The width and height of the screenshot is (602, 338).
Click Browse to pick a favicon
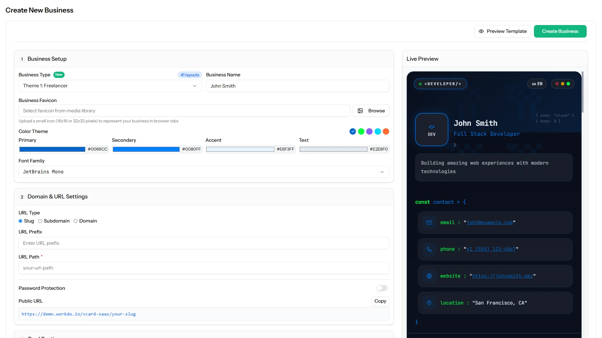[x=371, y=111]
